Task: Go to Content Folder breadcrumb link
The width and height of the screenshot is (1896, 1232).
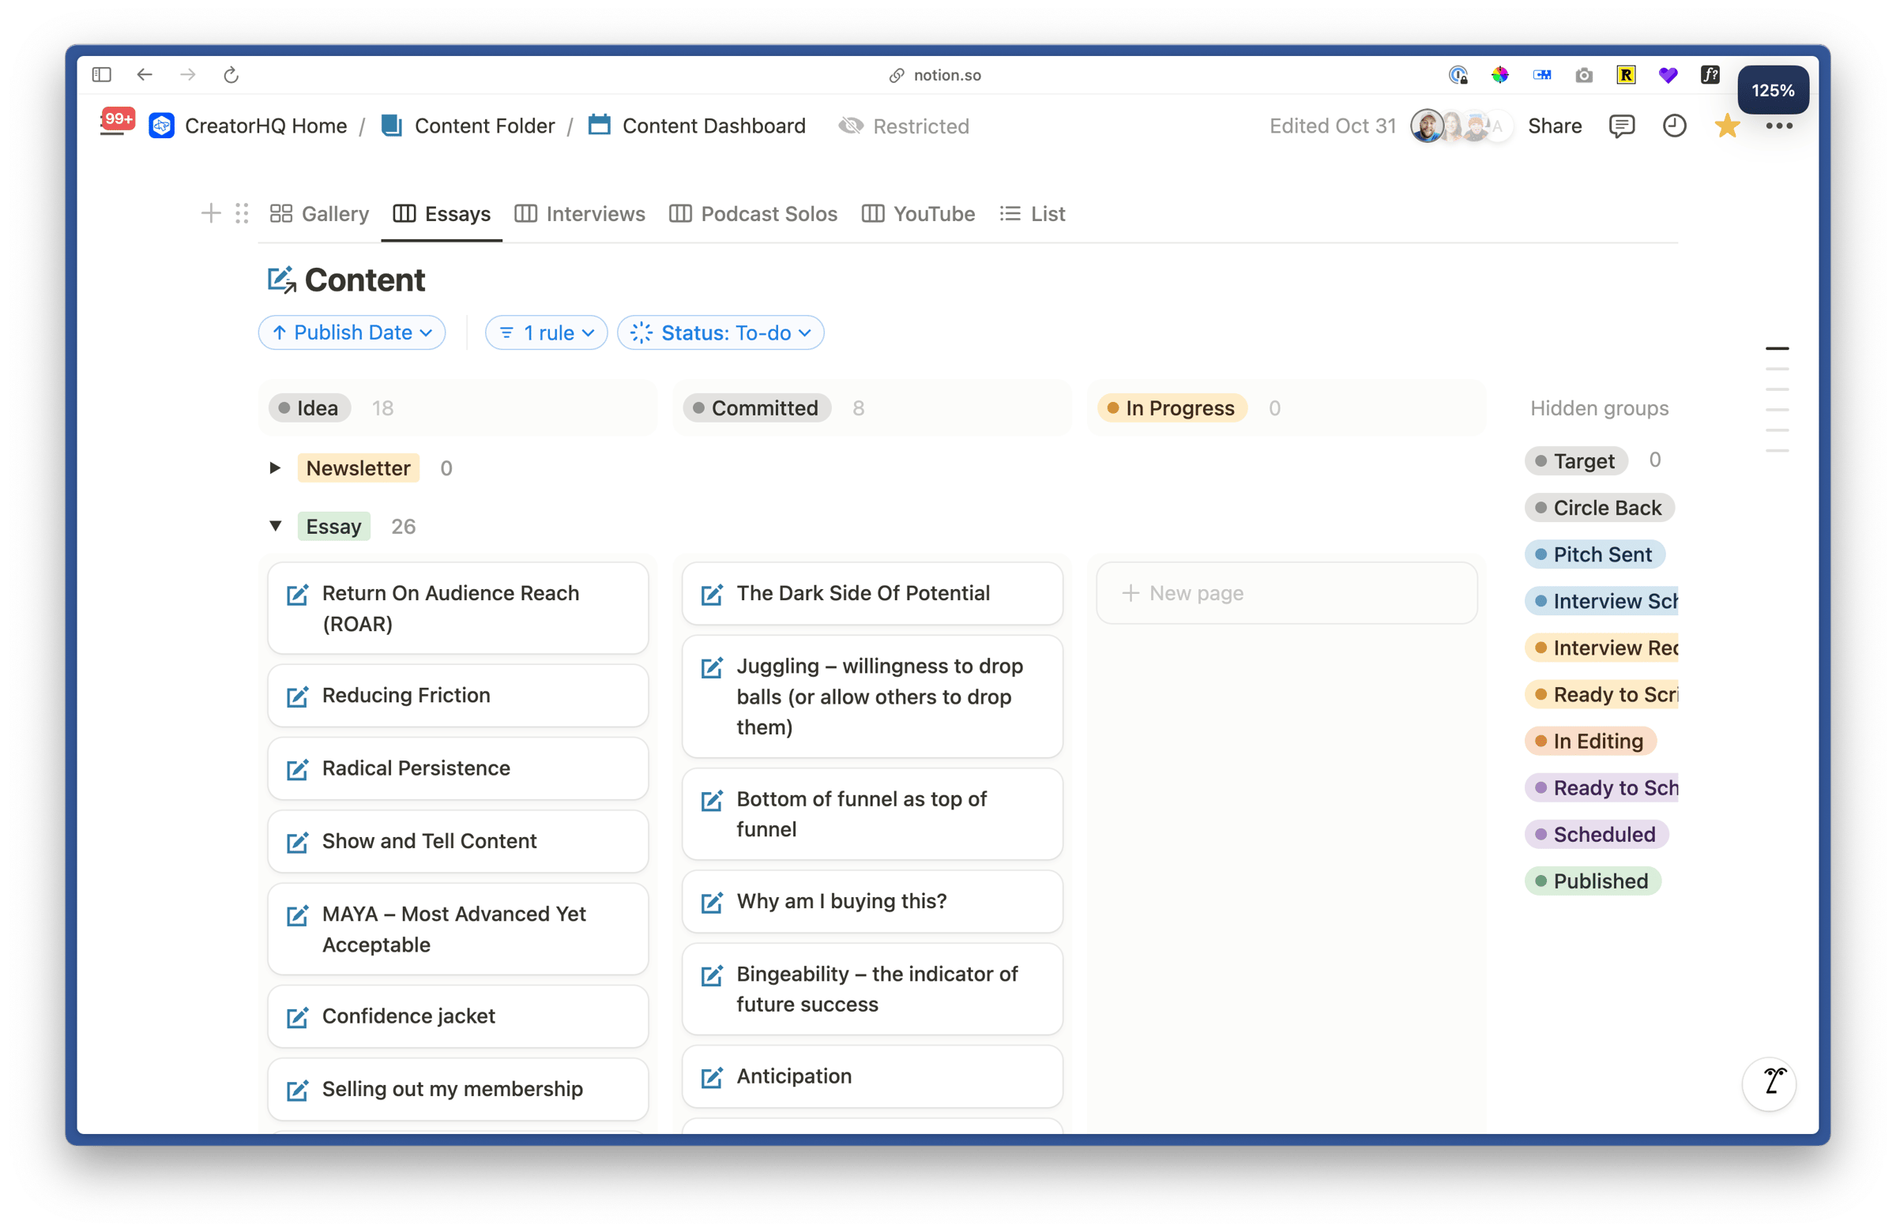Action: (484, 126)
